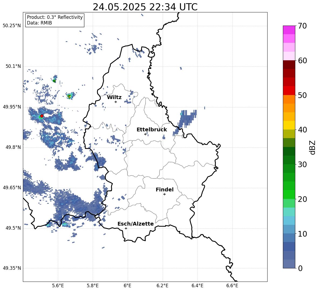This screenshot has width=319, height=291.
Task: Click the colorbar value 30
Action: pyautogui.click(x=302, y=164)
